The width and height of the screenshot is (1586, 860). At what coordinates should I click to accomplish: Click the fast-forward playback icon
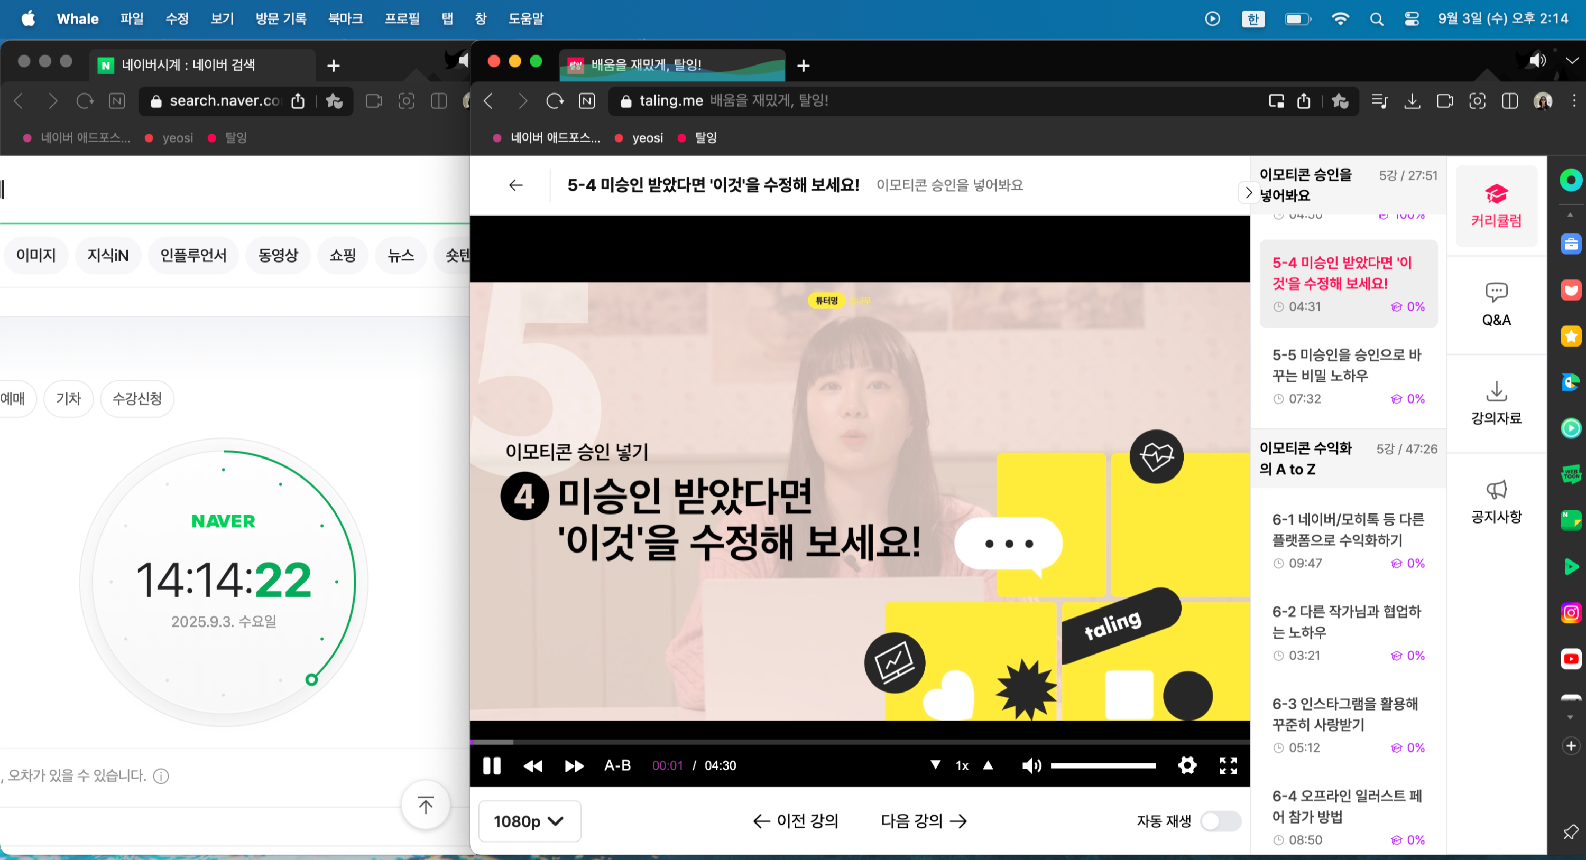(574, 766)
